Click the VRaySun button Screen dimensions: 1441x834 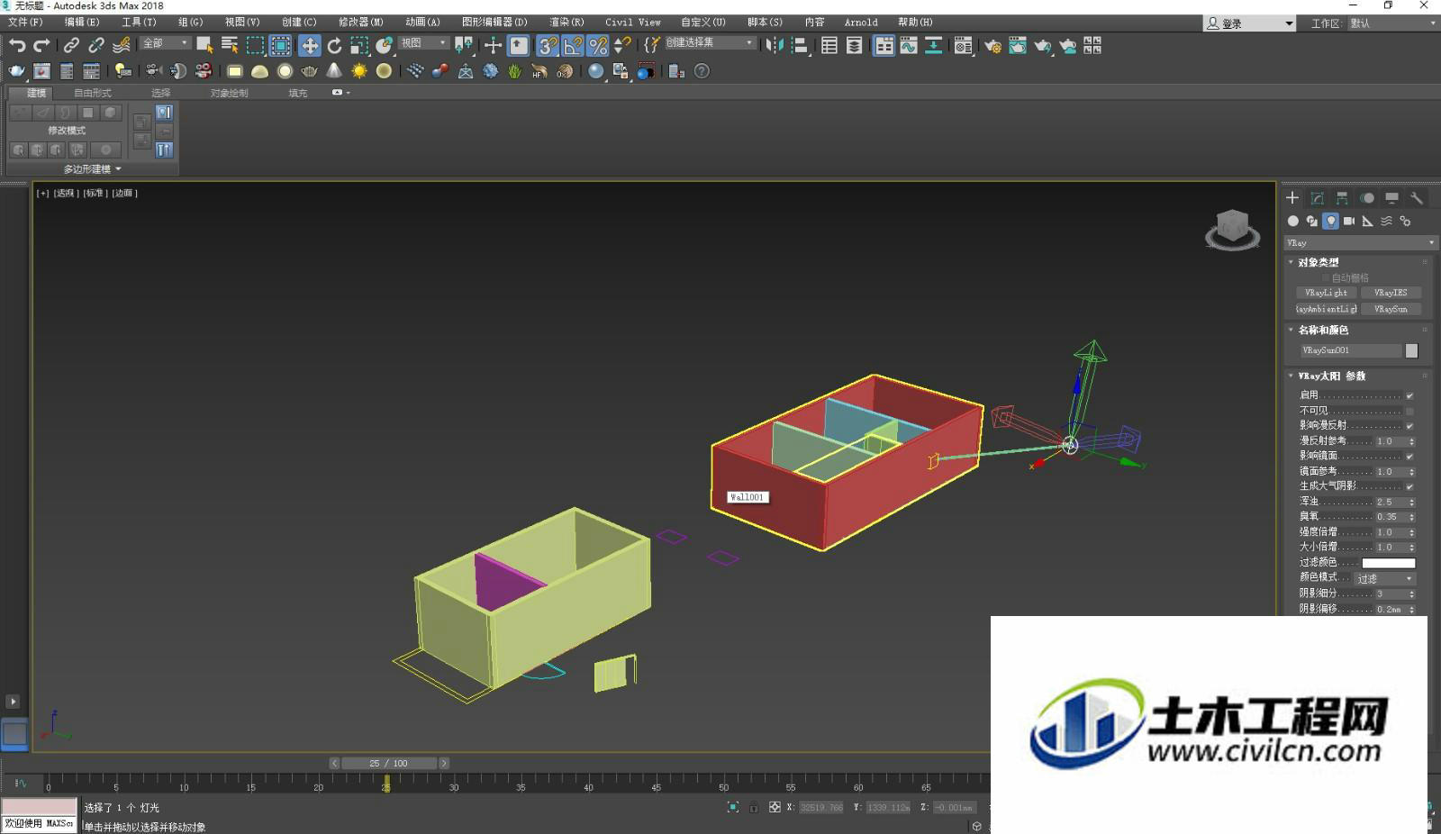pyautogui.click(x=1391, y=309)
